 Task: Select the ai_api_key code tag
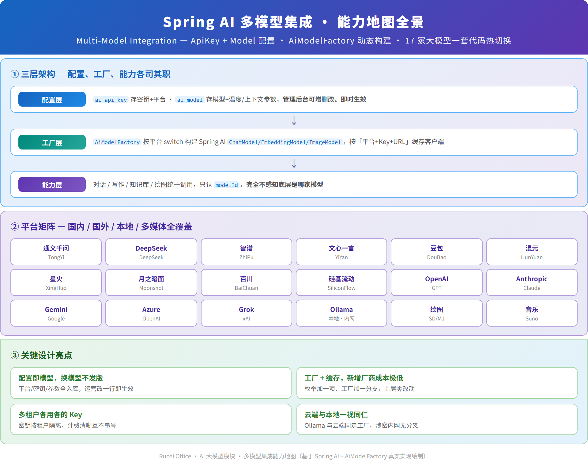(x=111, y=100)
